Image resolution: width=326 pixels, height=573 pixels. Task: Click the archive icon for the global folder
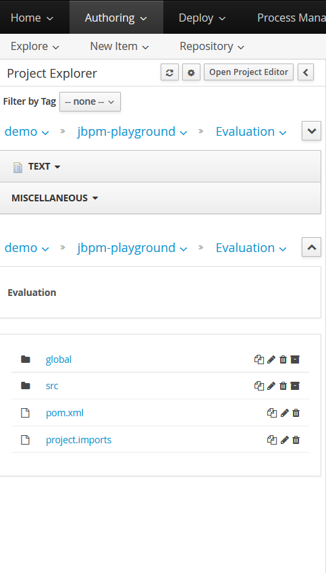[295, 359]
